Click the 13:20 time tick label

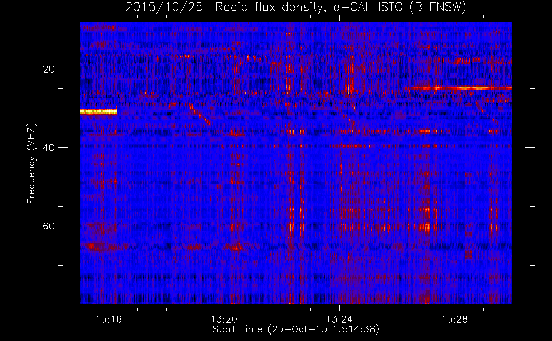224,319
